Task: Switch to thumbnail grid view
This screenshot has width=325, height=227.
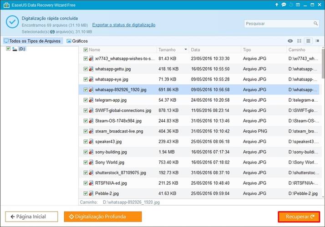Action: pyautogui.click(x=299, y=41)
